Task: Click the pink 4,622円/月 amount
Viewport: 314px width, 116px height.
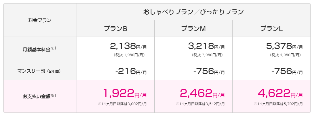Action: pyautogui.click(x=280, y=93)
